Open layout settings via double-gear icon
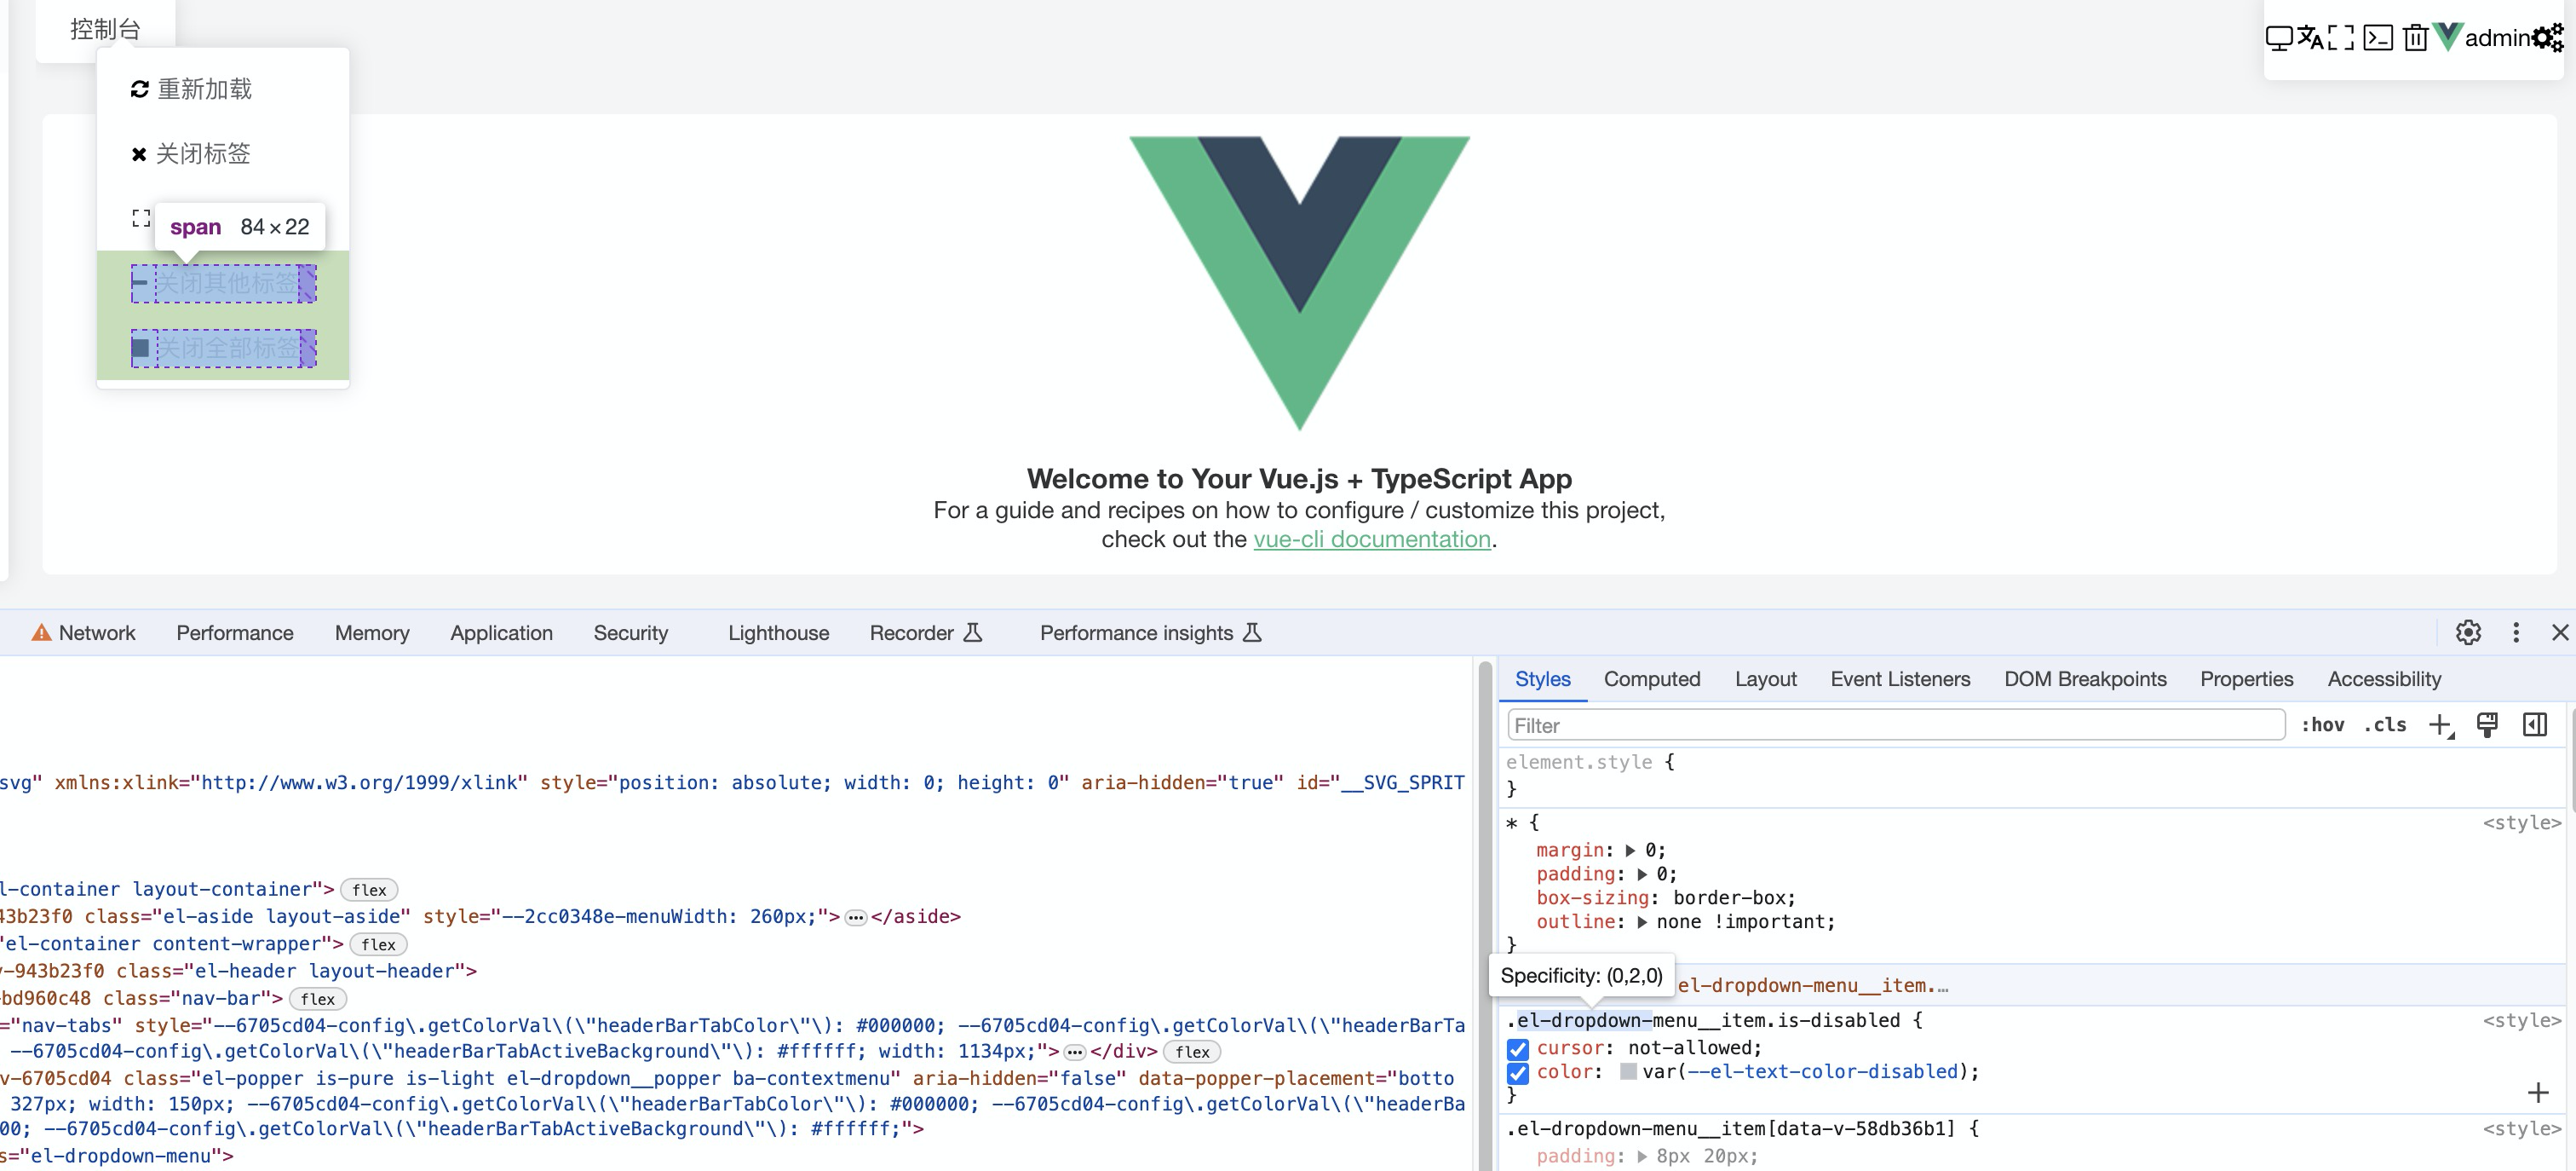Image resolution: width=2576 pixels, height=1171 pixels. 2548,38
